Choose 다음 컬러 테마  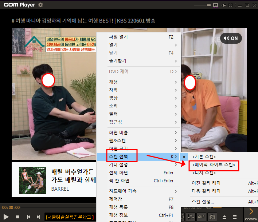(x=219, y=191)
